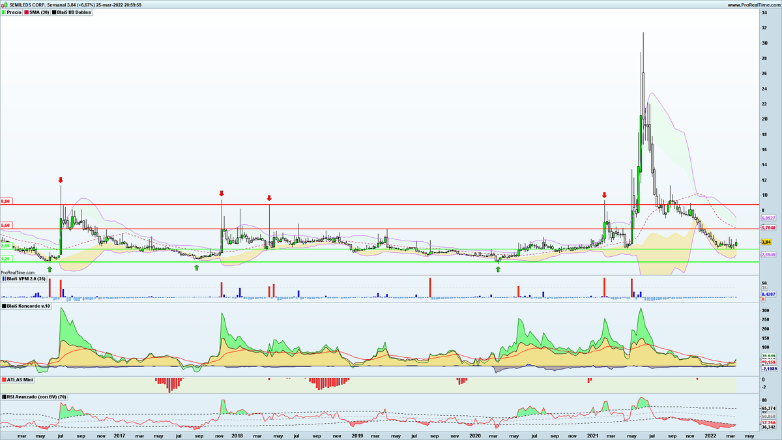Image resolution: width=782 pixels, height=440 pixels.
Task: Open the RSI Avanzado (con BV) (70) label
Action: [33, 396]
